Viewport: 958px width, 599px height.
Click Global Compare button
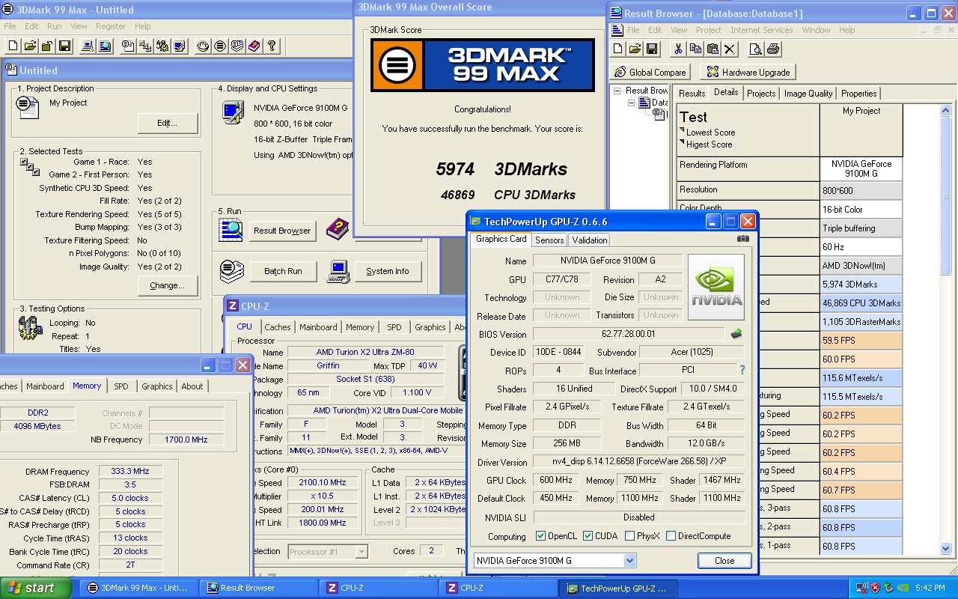pos(650,72)
